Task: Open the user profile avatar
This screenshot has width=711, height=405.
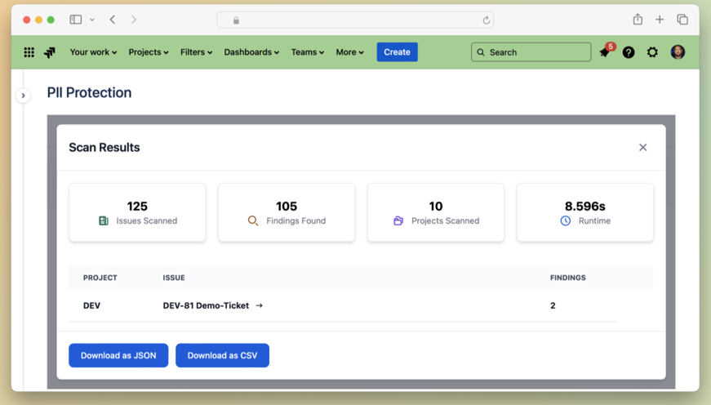Action: click(x=678, y=52)
